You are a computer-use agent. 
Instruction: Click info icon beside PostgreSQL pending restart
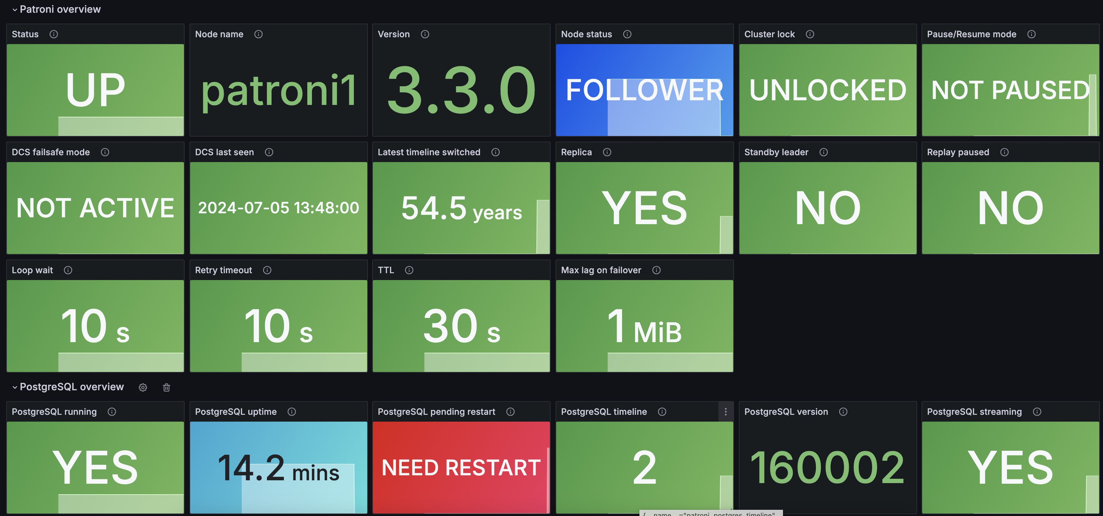point(510,412)
